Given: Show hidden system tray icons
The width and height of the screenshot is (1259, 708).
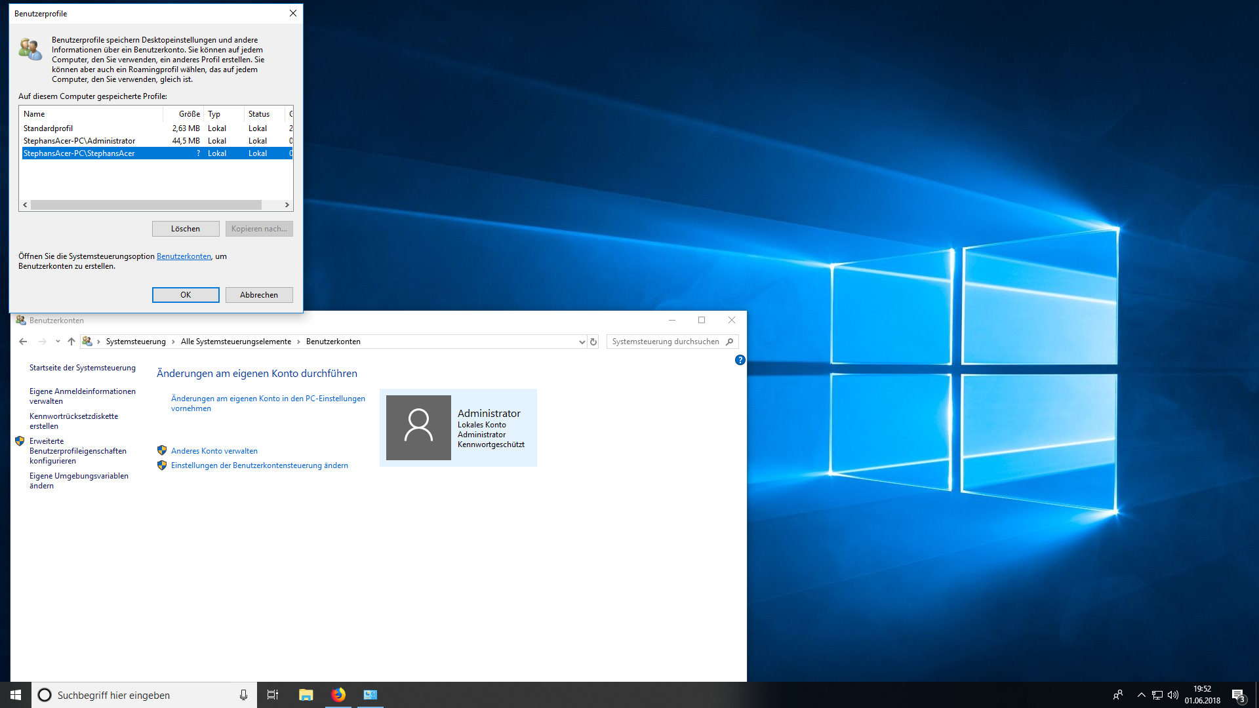Looking at the screenshot, I should pyautogui.click(x=1141, y=695).
